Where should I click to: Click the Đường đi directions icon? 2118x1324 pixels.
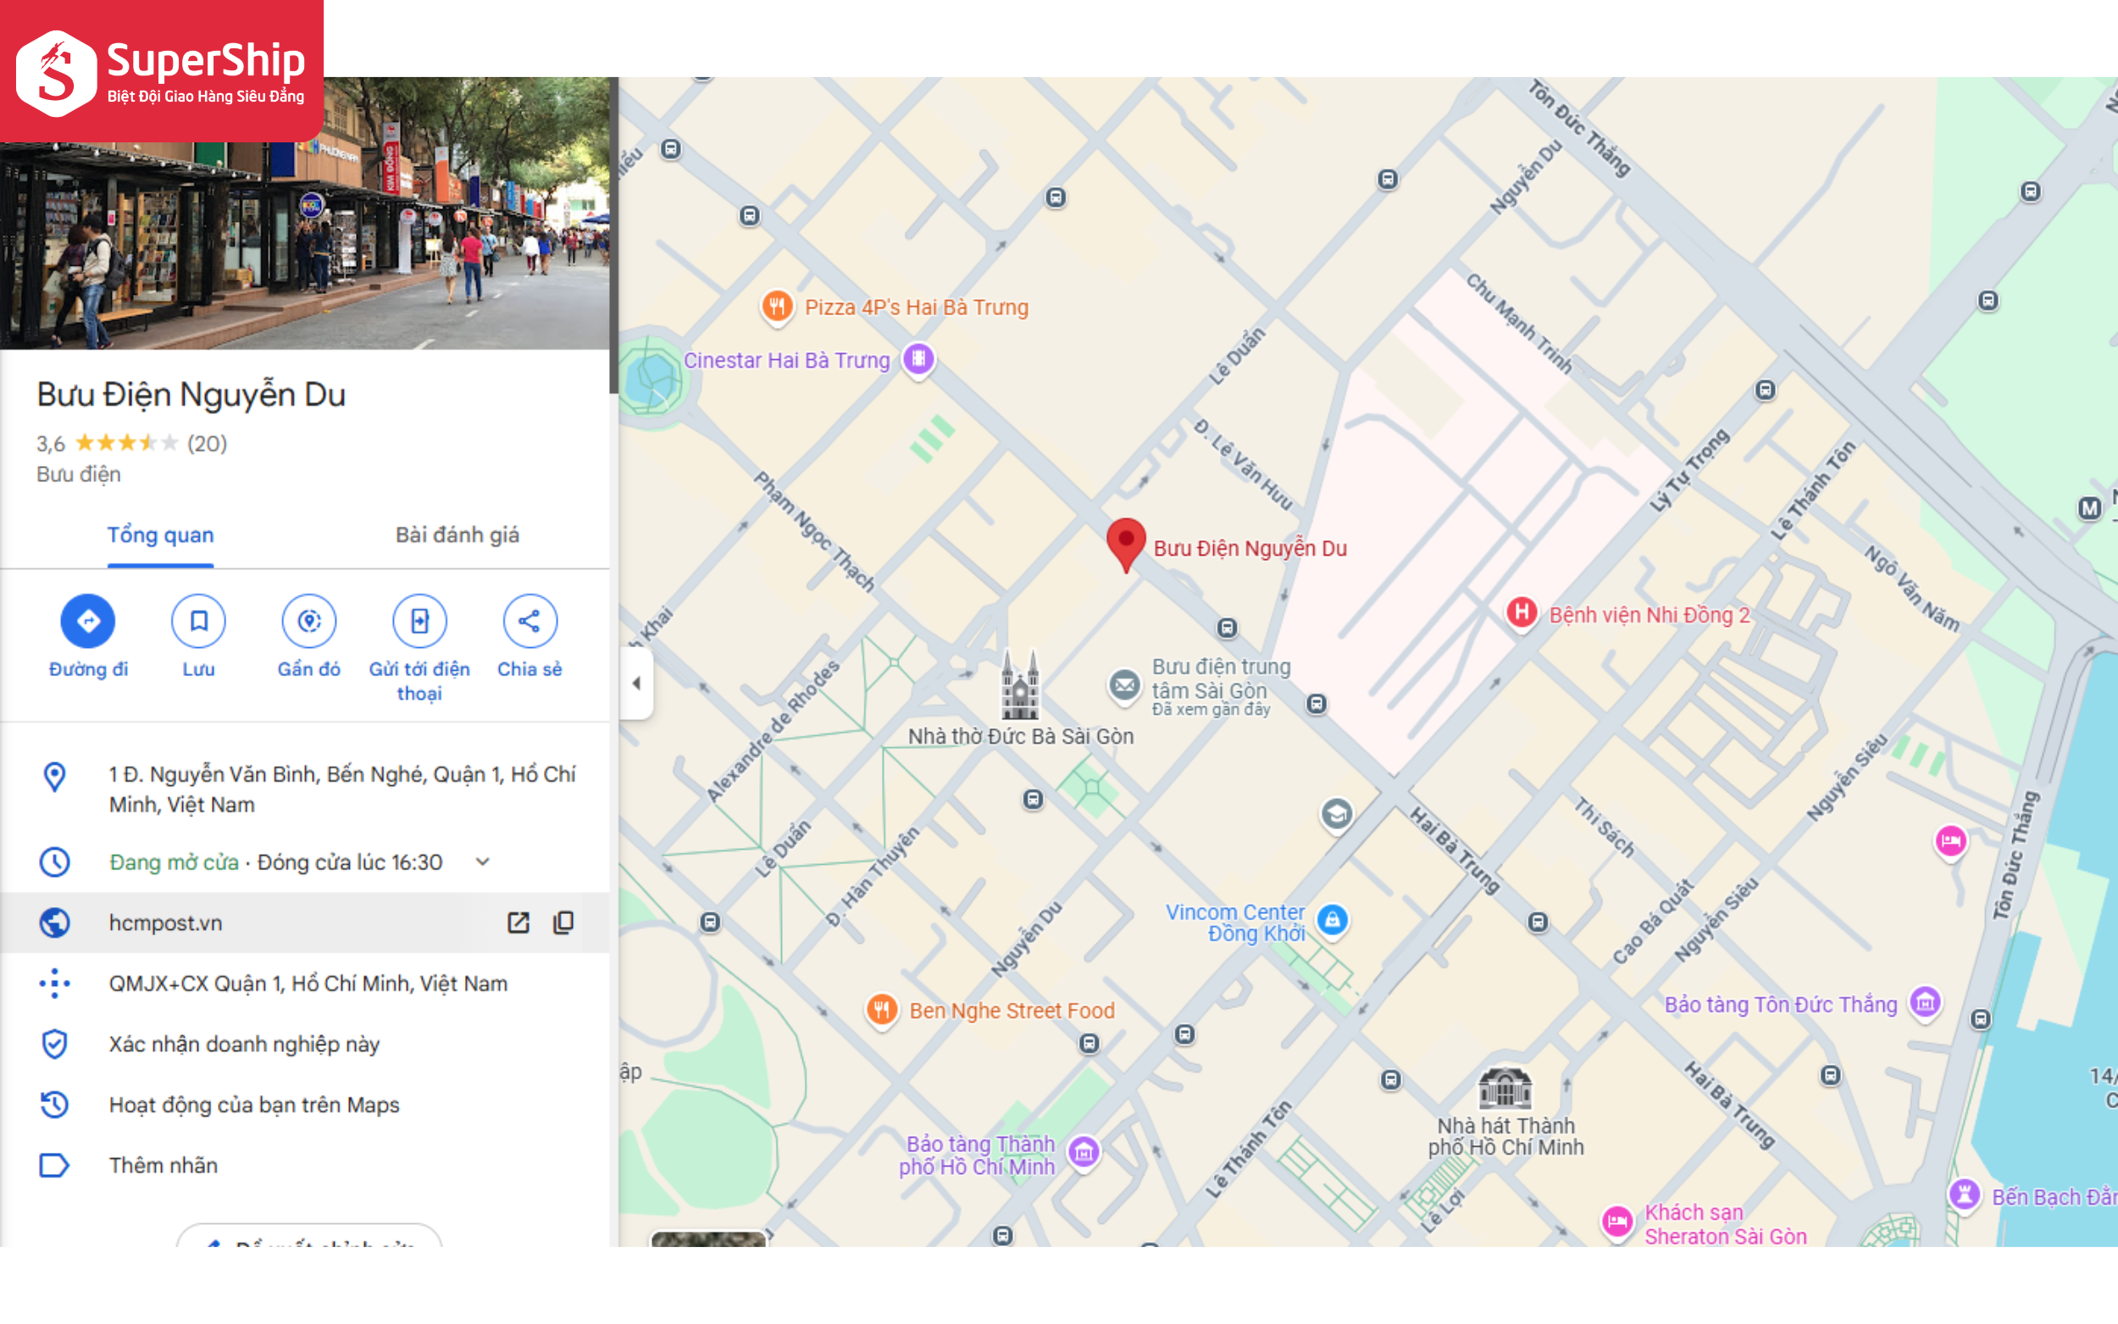pyautogui.click(x=88, y=621)
